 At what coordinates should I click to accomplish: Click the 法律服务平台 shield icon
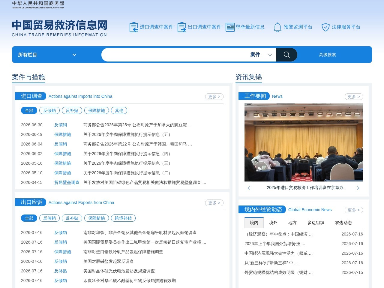[325, 27]
